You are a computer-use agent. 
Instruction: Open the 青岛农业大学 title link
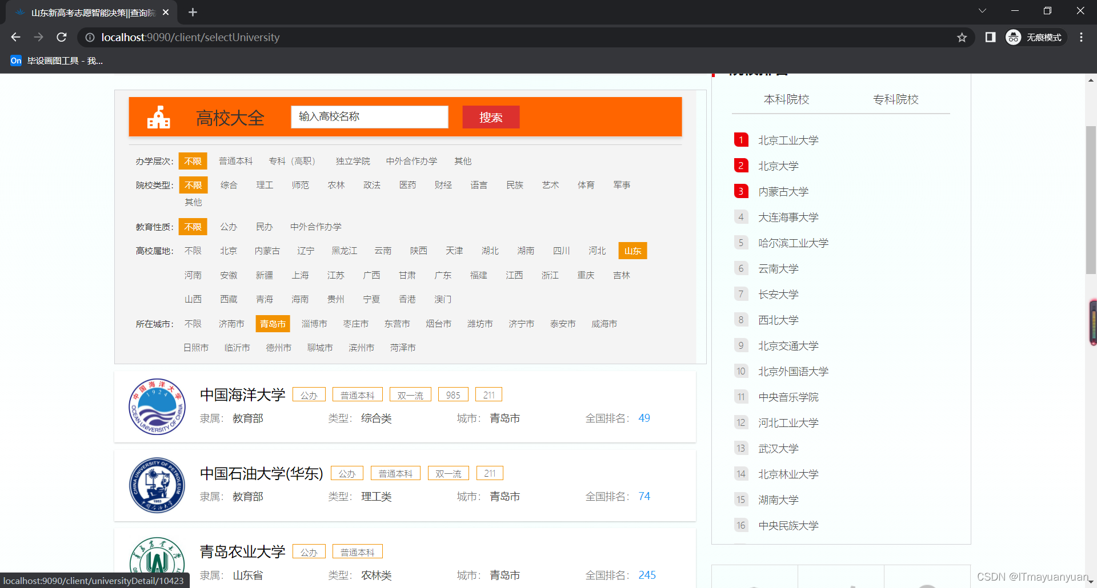tap(242, 551)
